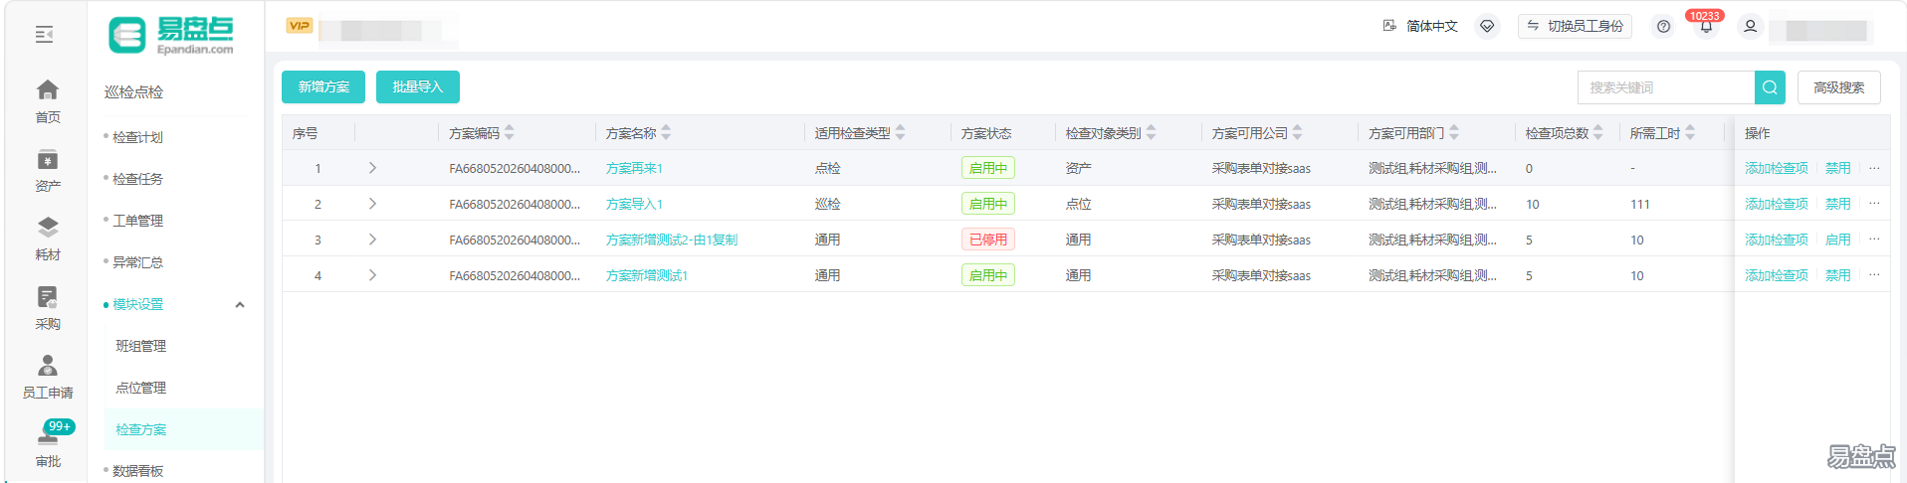Screen dimensions: 1907x483
Task: Click 添加检查项 for 方案再来1
Action: coord(1777,168)
